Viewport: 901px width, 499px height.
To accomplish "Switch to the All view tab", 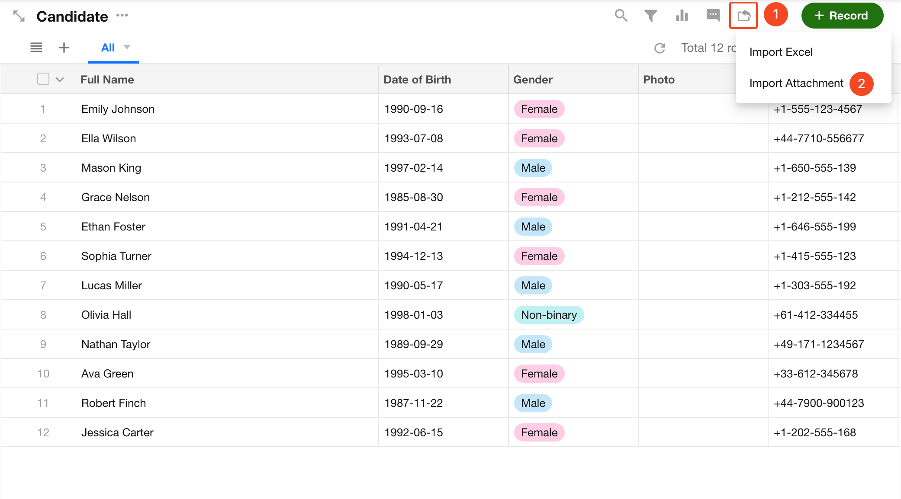I will tap(108, 48).
